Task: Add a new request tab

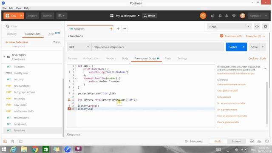Action: (118, 28)
